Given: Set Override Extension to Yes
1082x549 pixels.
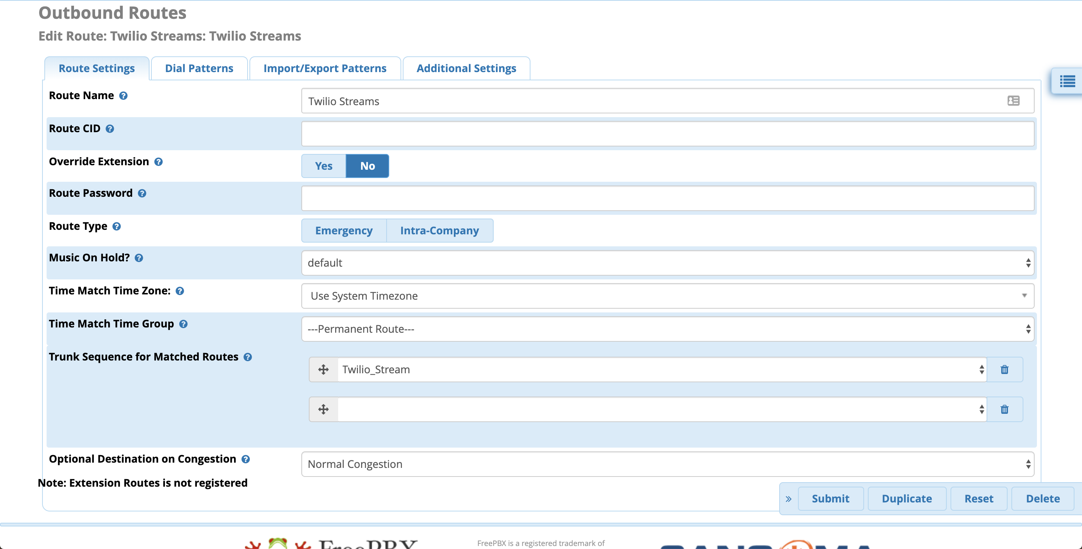Looking at the screenshot, I should click(324, 166).
